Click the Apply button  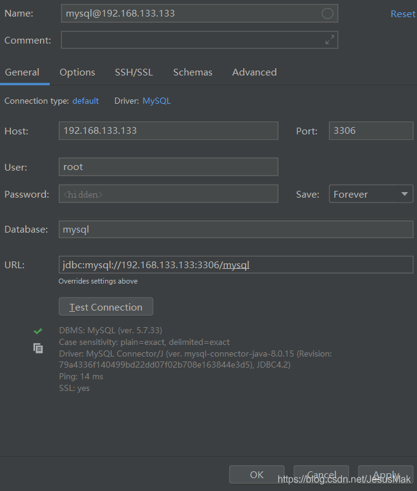click(386, 474)
